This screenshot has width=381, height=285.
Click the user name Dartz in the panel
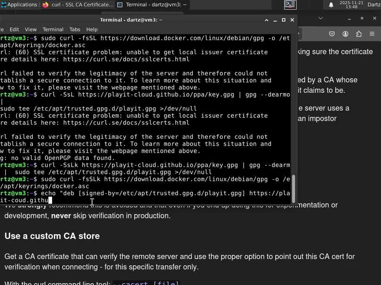pyautogui.click(x=374, y=4)
